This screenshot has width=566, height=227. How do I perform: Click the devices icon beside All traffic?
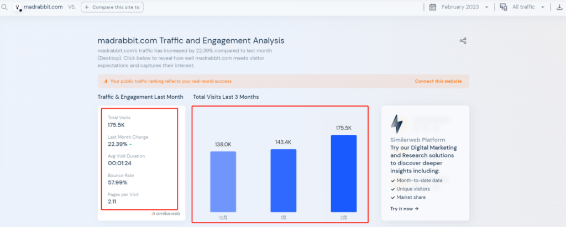coord(503,7)
